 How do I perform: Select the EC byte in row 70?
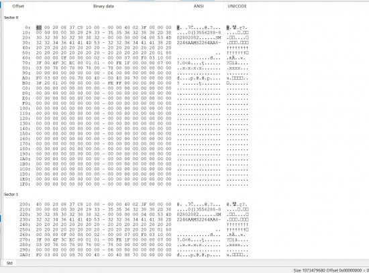72,63
